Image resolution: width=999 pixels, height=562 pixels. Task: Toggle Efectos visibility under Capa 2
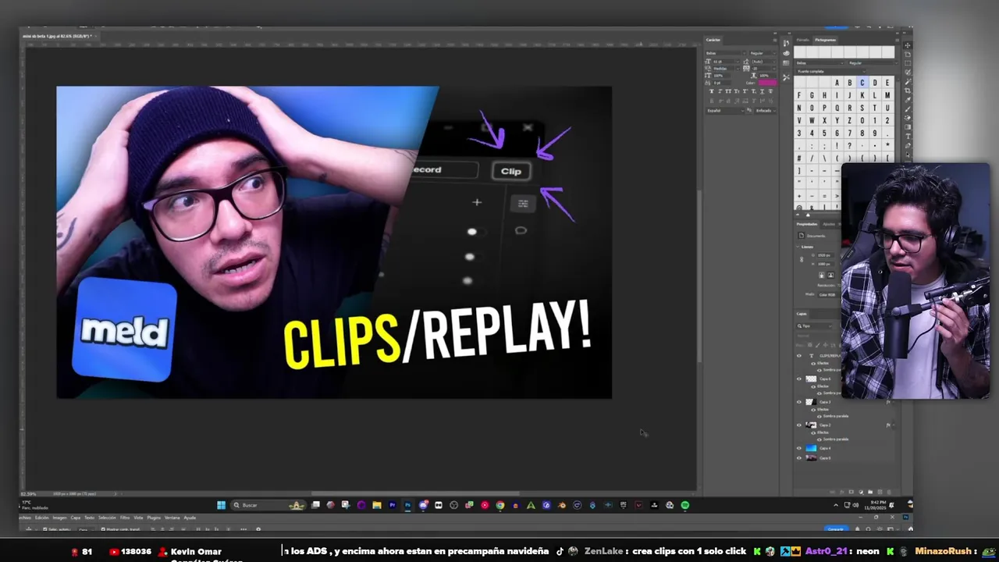coord(813,432)
